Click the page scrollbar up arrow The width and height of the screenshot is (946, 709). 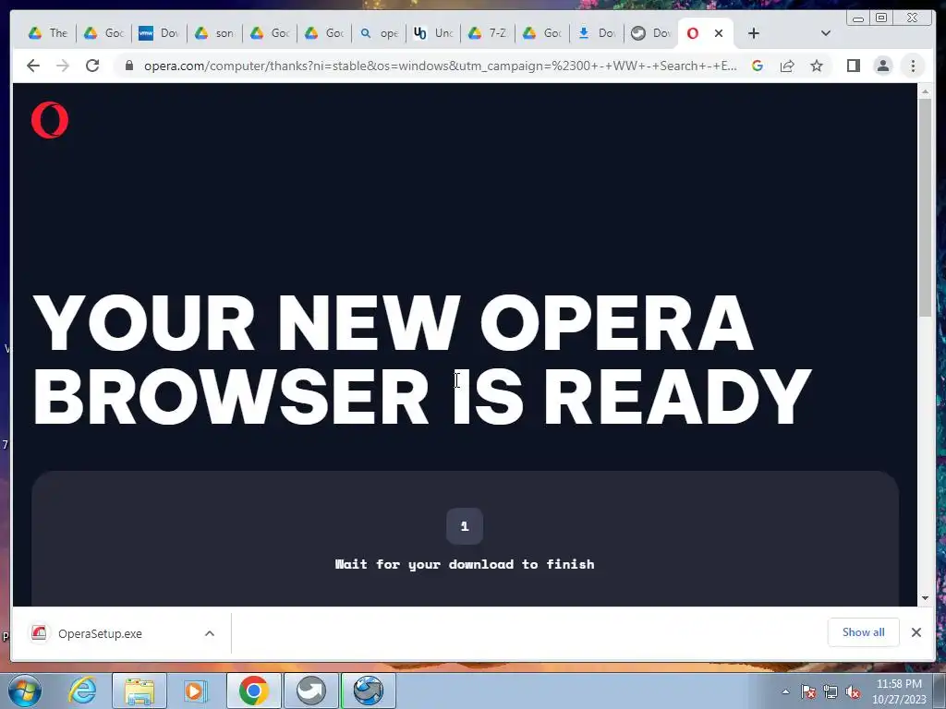(x=925, y=91)
